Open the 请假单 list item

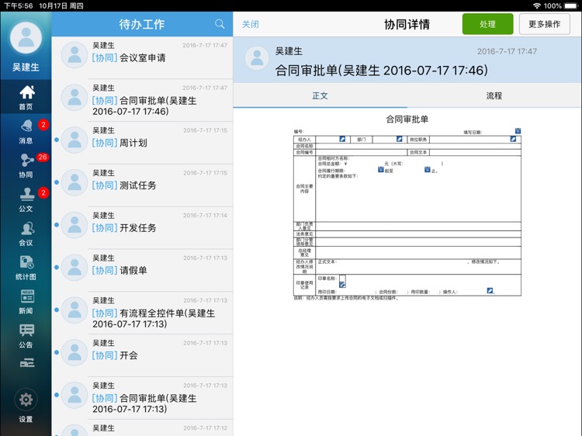coord(142,270)
